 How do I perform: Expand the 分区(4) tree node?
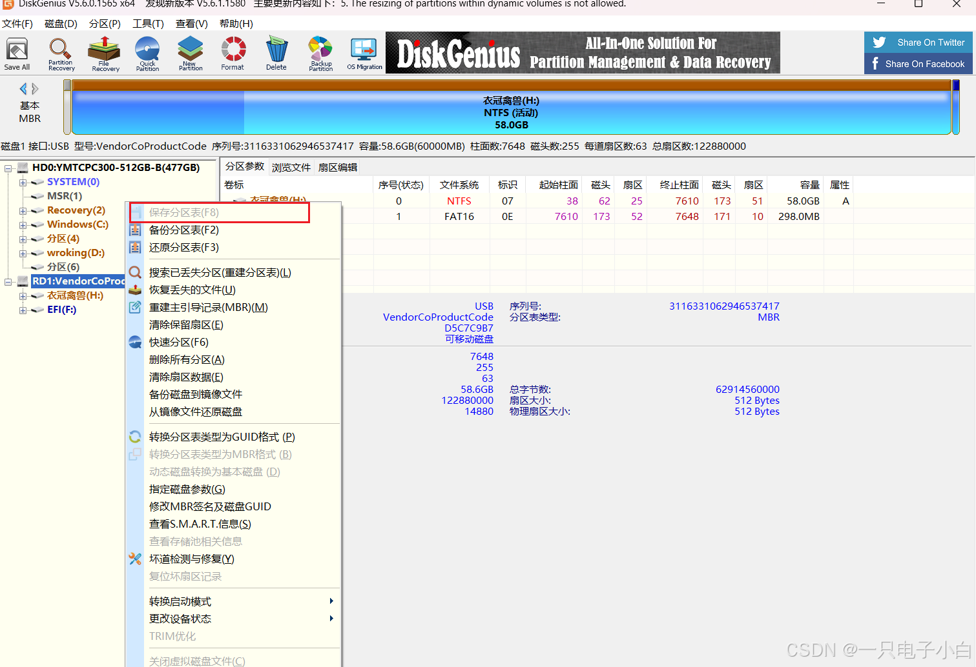point(23,239)
